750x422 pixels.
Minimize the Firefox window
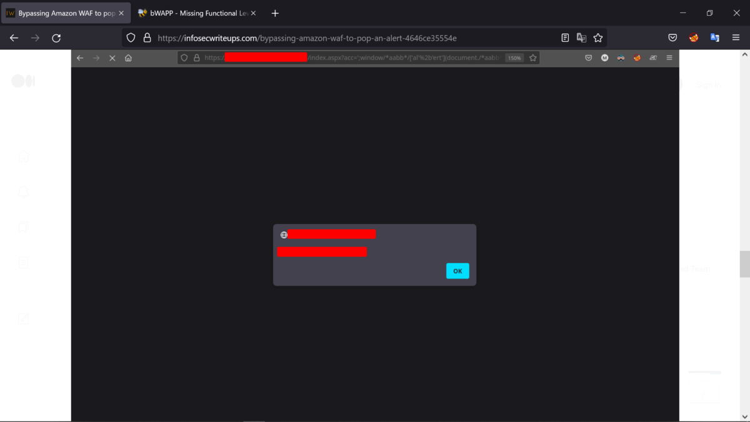point(682,13)
